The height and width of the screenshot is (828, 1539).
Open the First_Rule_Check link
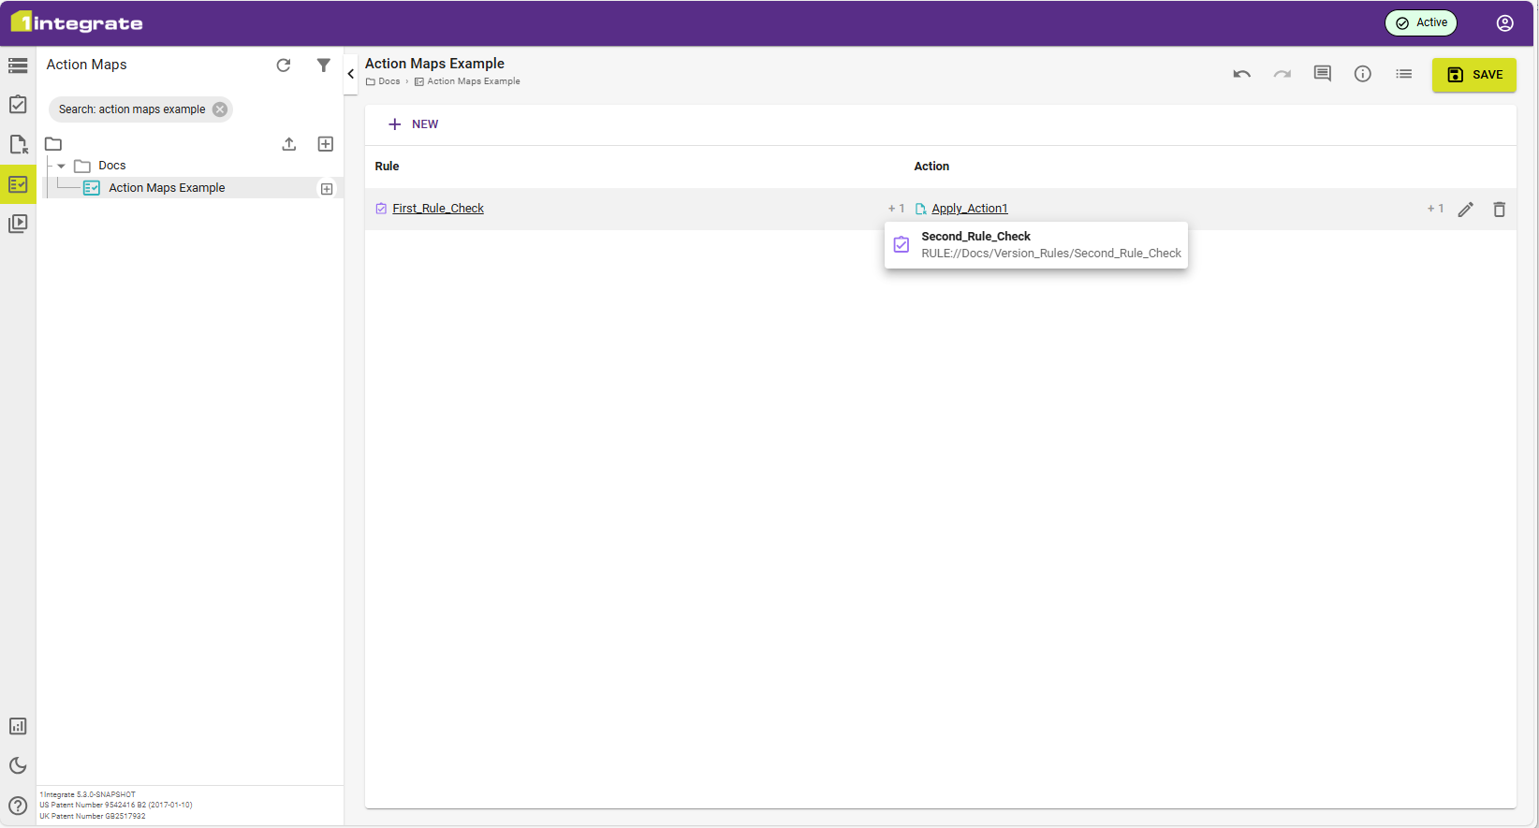(437, 209)
